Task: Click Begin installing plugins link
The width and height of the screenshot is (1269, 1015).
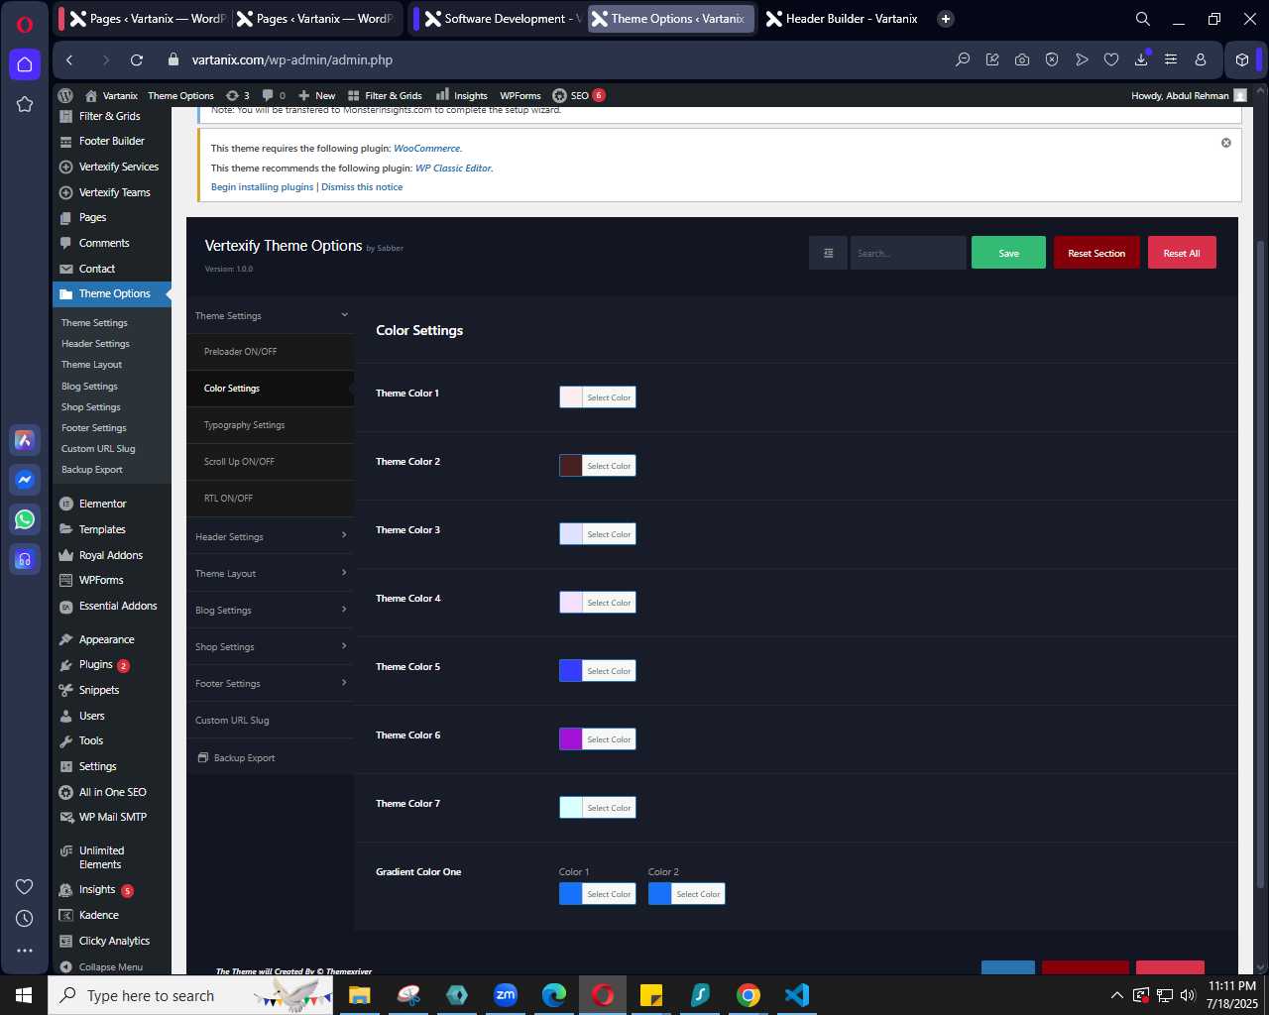Action: (x=262, y=187)
